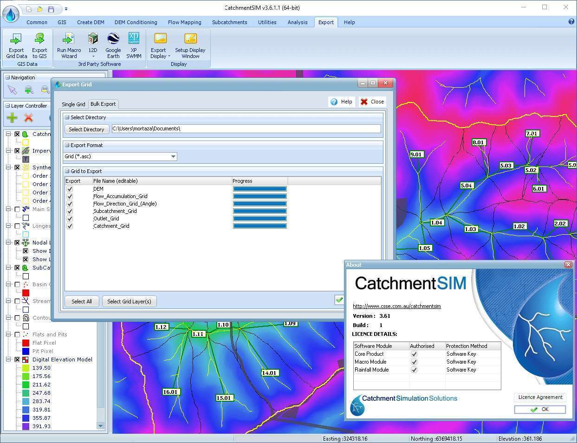Image resolution: width=577 pixels, height=443 pixels.
Task: Open the Export Grid Data tool
Action: click(x=16, y=45)
